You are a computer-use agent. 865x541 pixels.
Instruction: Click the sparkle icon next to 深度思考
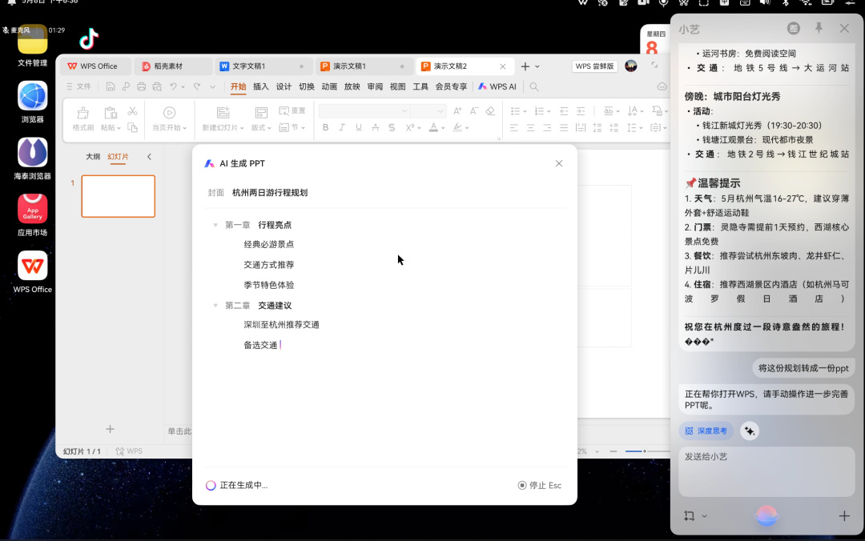tap(749, 431)
